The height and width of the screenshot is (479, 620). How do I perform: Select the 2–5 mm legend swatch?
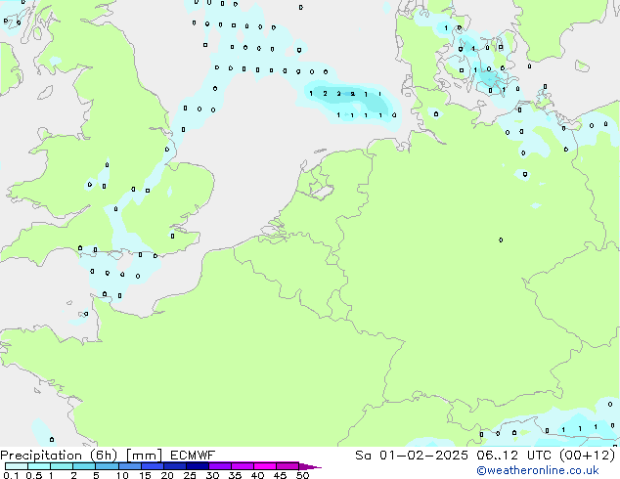pos(84,466)
